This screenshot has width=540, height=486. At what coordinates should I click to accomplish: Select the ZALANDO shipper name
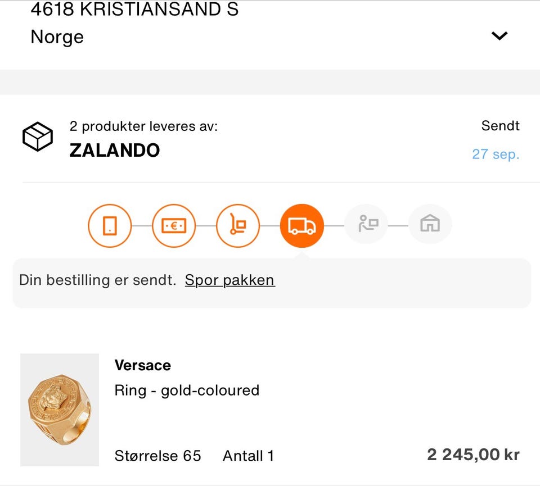point(115,150)
